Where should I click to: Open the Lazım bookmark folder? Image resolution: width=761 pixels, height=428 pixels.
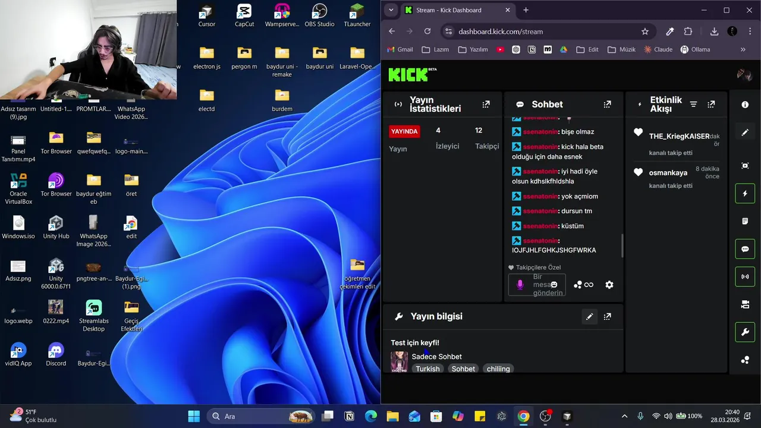[x=435, y=49]
